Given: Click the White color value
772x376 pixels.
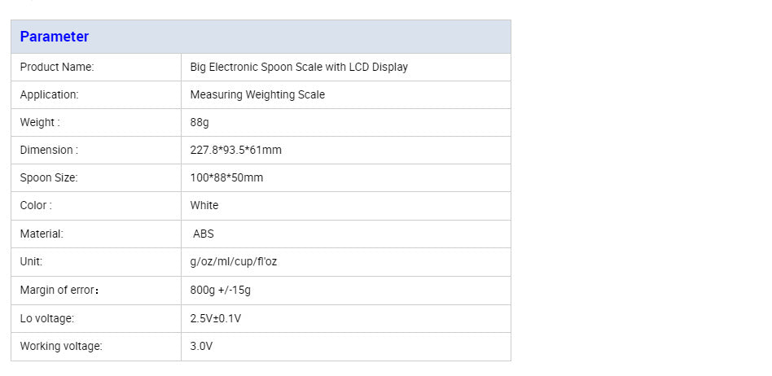Looking at the screenshot, I should pos(204,205).
